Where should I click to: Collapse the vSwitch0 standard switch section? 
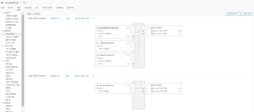tap(28, 18)
